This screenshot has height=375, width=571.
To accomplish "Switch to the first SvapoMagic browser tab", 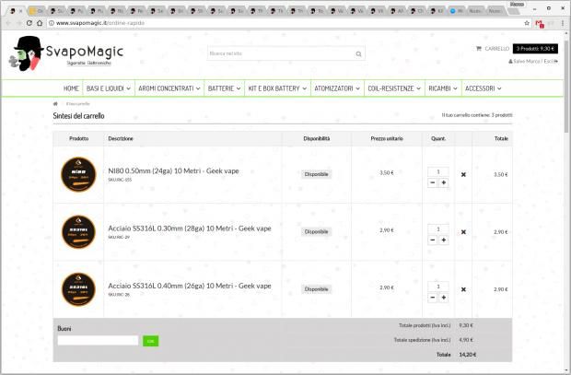I will pyautogui.click(x=16, y=11).
